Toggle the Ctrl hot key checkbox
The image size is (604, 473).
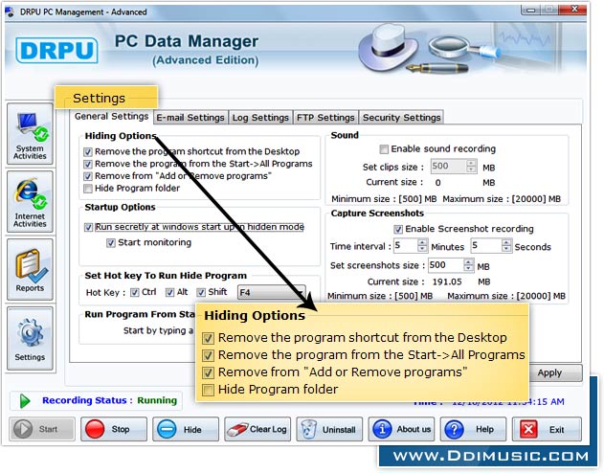(134, 293)
